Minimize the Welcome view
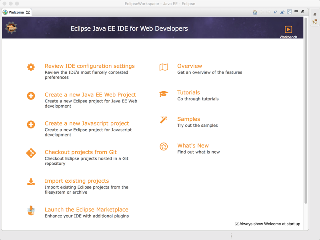 click(296, 11)
